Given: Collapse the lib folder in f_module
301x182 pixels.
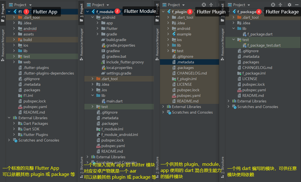Looking at the screenshot, I should 92,95.
